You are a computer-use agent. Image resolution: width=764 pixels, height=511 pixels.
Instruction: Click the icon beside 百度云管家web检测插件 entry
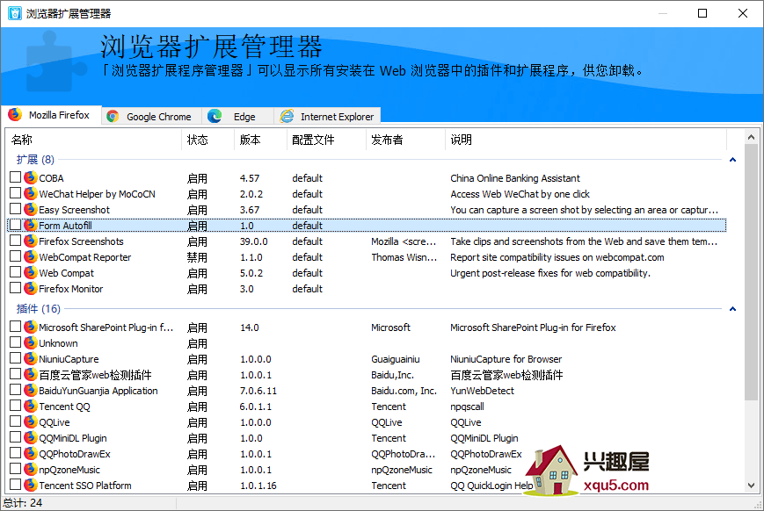click(x=30, y=375)
